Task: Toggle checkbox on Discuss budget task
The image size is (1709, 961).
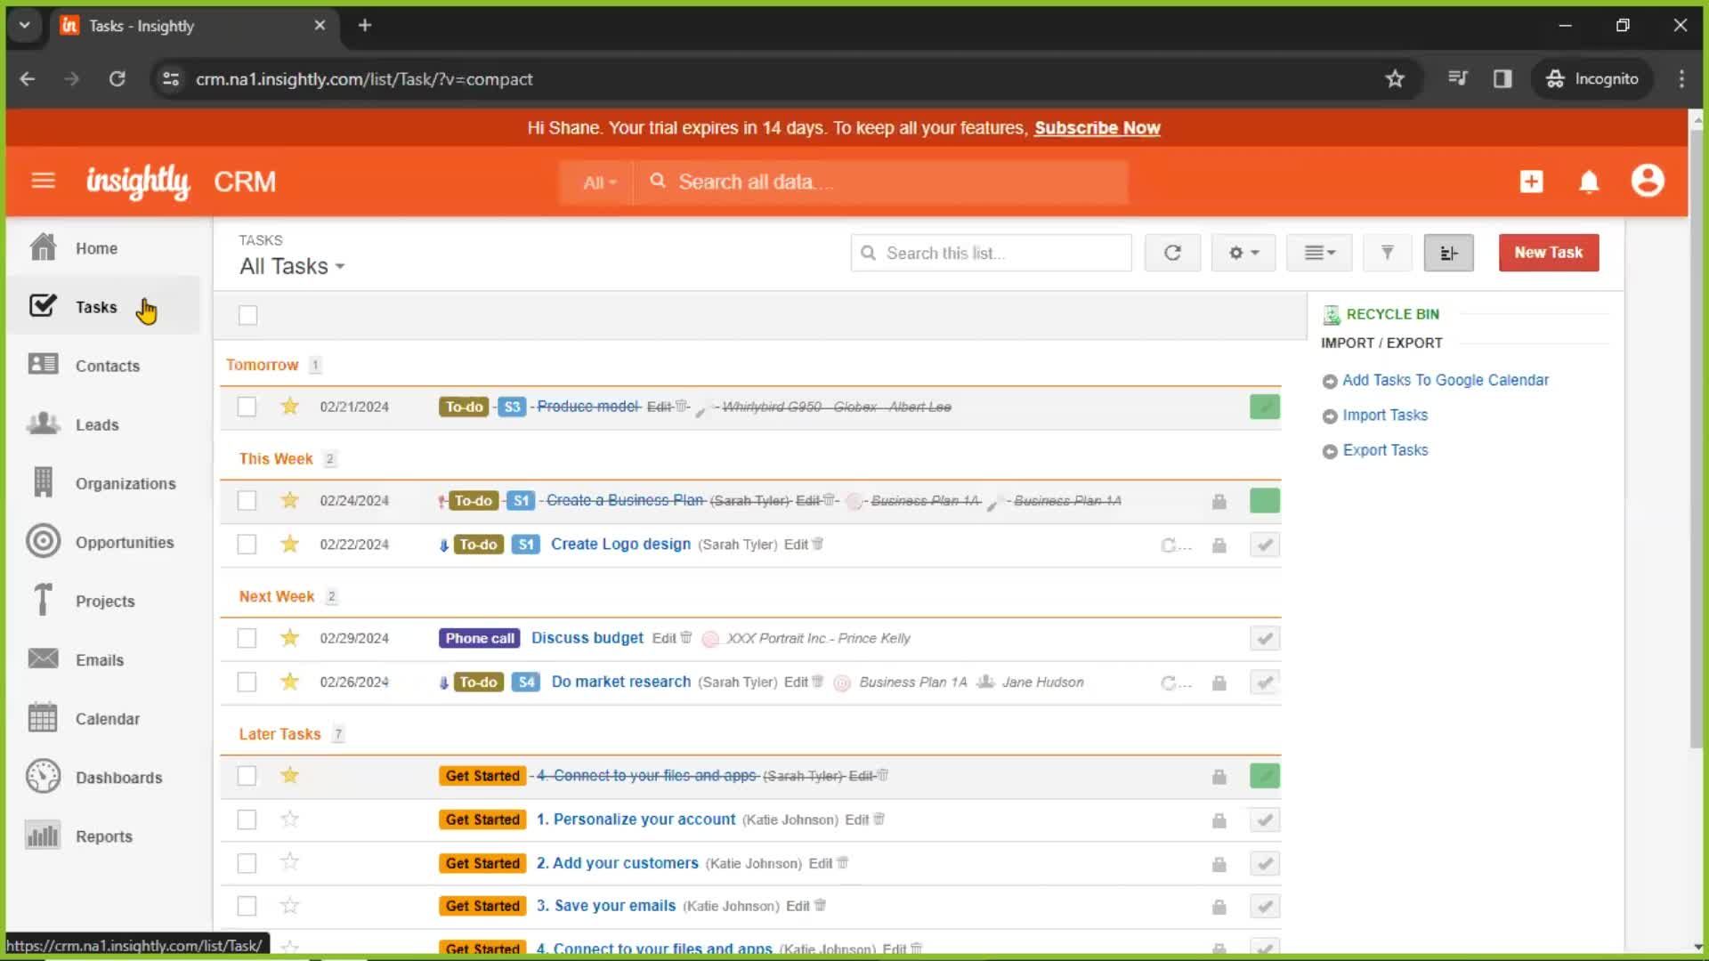Action: [x=247, y=638]
